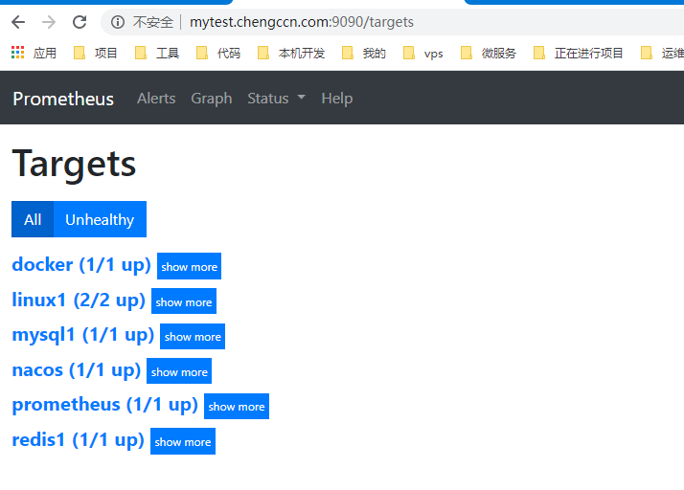Open the 本机开发 bookmark folder

tap(291, 54)
